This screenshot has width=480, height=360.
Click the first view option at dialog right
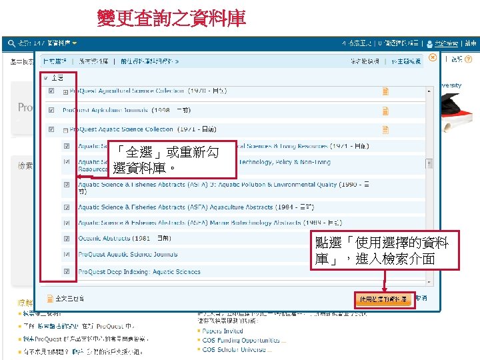coord(365,61)
